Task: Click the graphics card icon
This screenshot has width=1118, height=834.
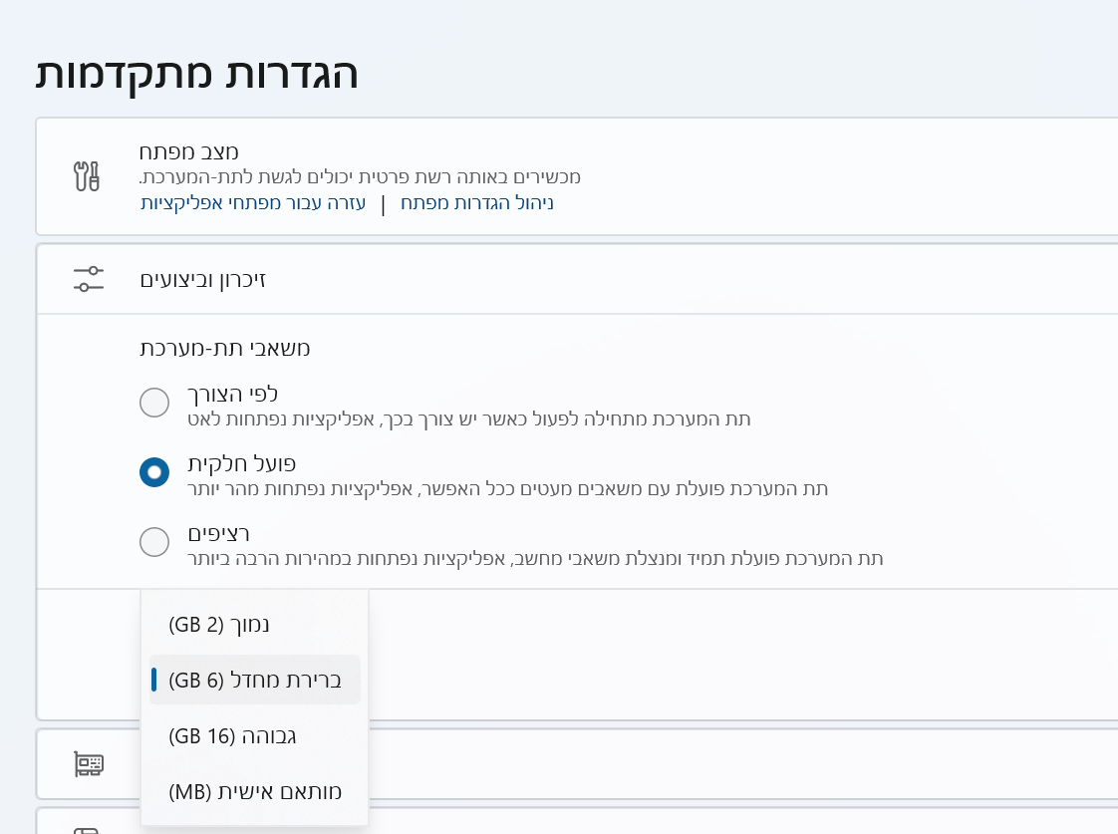Action: pos(89,764)
